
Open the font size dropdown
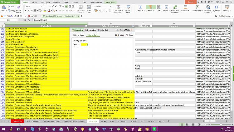tap(50, 7)
